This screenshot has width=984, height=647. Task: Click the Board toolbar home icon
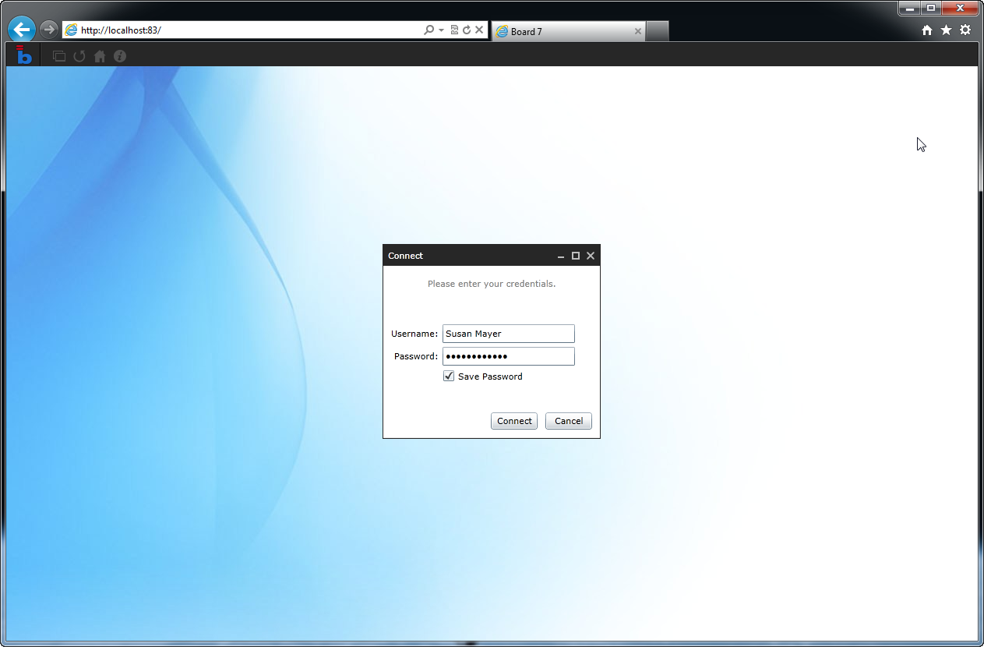(x=100, y=56)
